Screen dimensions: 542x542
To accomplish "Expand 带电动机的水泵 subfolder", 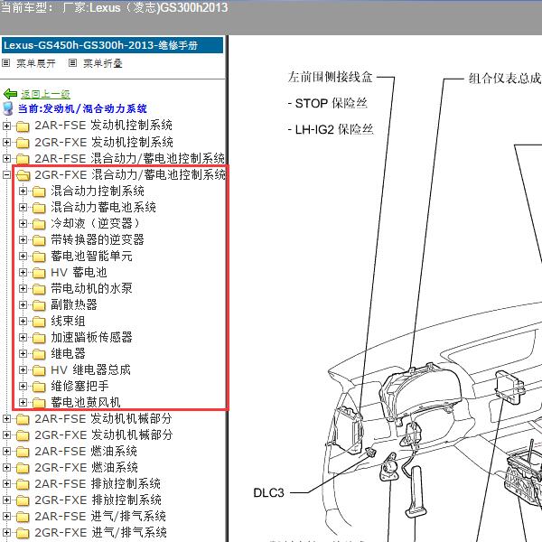I will [x=23, y=289].
